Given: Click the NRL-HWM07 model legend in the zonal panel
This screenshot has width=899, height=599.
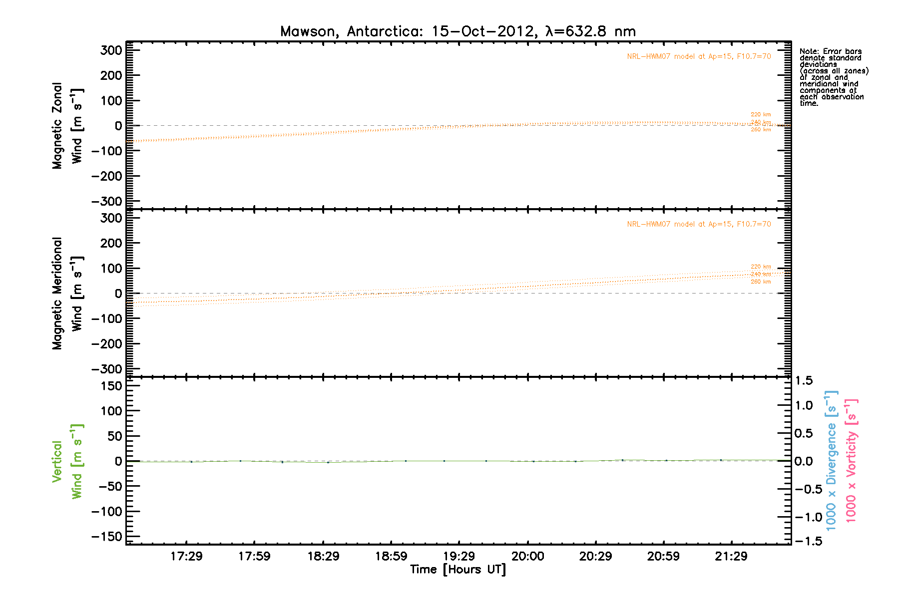Looking at the screenshot, I should [x=699, y=56].
